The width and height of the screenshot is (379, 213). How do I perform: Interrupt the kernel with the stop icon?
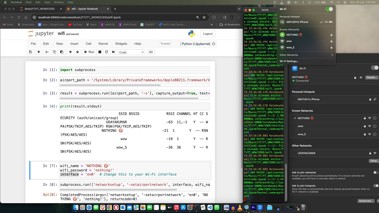click(x=100, y=52)
